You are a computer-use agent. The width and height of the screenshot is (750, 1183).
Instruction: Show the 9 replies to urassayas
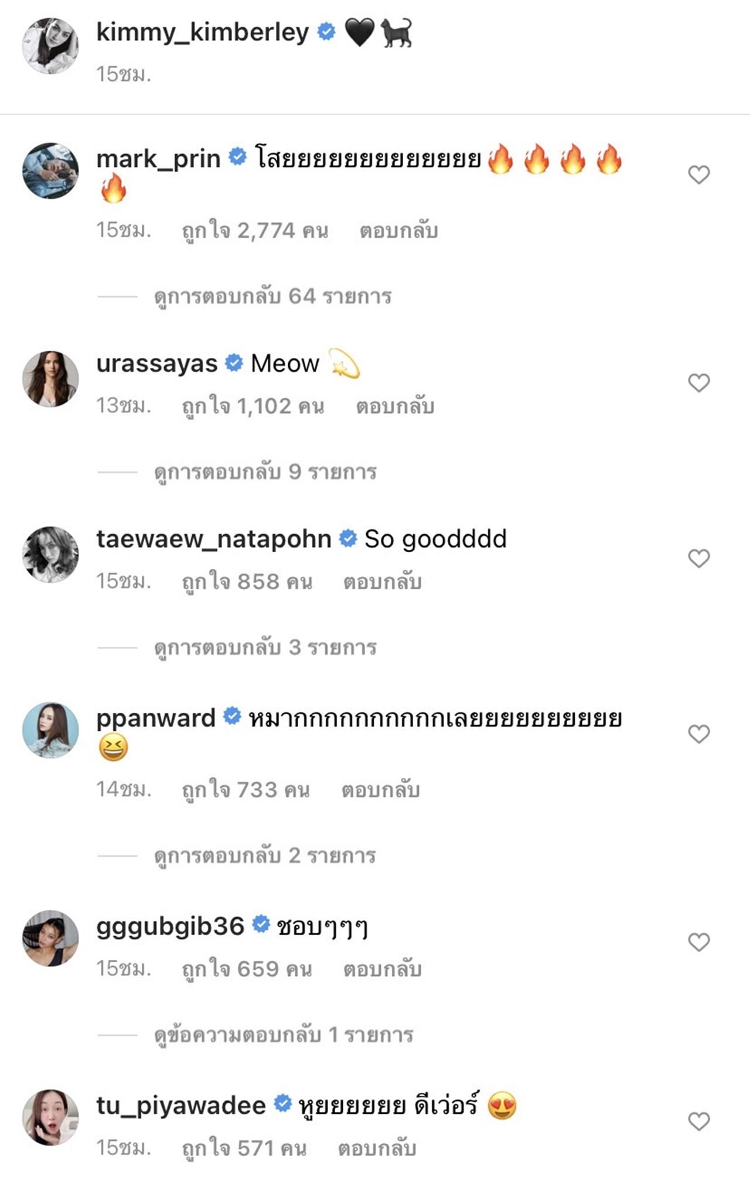tap(265, 472)
